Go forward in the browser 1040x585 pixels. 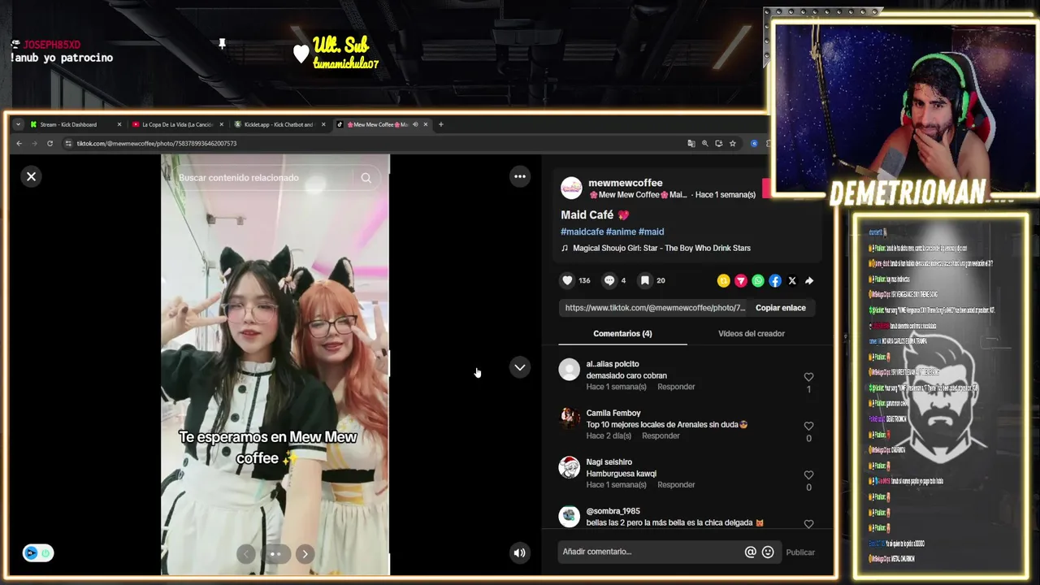pyautogui.click(x=34, y=143)
